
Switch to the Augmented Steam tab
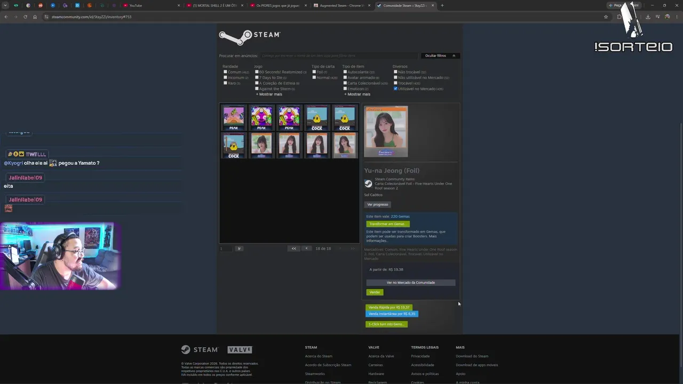341,5
